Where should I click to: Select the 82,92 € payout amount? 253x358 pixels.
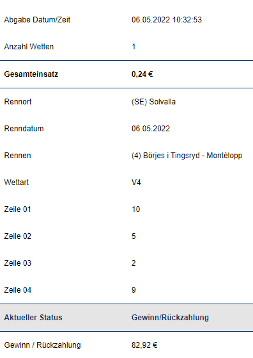click(x=144, y=345)
